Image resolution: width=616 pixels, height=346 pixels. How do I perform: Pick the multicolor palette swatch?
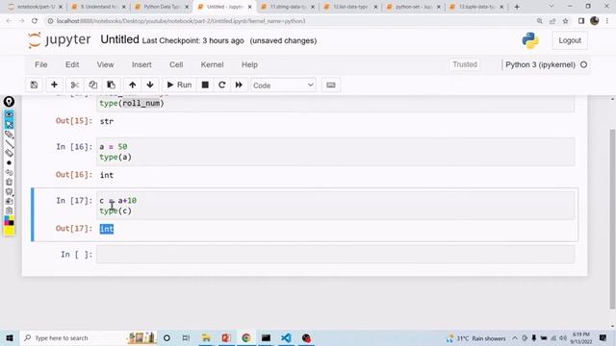pyautogui.click(x=9, y=221)
